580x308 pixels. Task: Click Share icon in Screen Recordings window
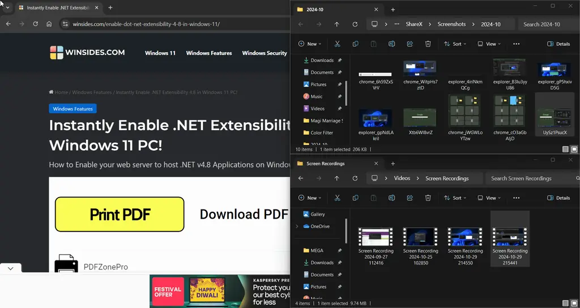tap(410, 198)
